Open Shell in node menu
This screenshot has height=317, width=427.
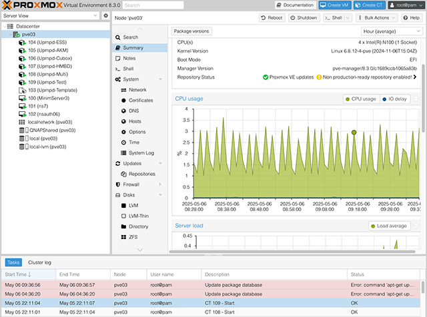pyautogui.click(x=139, y=69)
